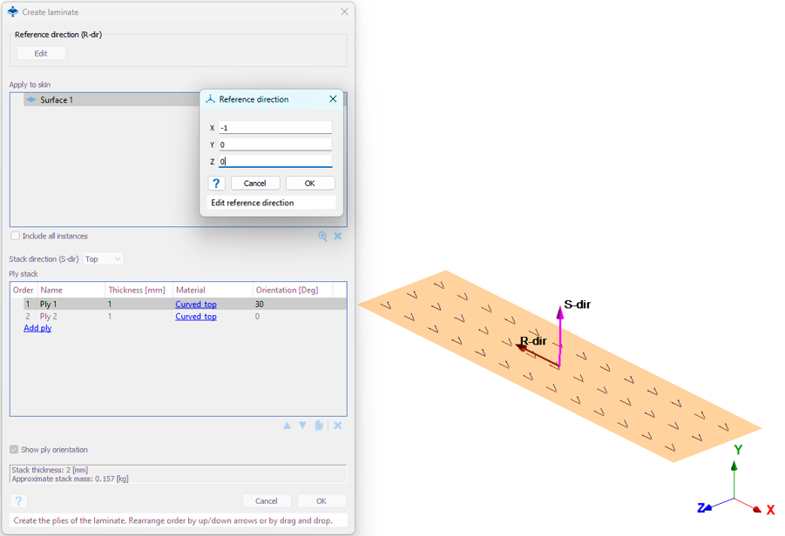Open help in Reference direction dialog
The image size is (785, 536).
[x=217, y=183]
